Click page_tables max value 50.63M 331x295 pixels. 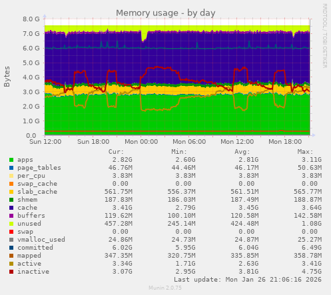[x=310, y=168]
